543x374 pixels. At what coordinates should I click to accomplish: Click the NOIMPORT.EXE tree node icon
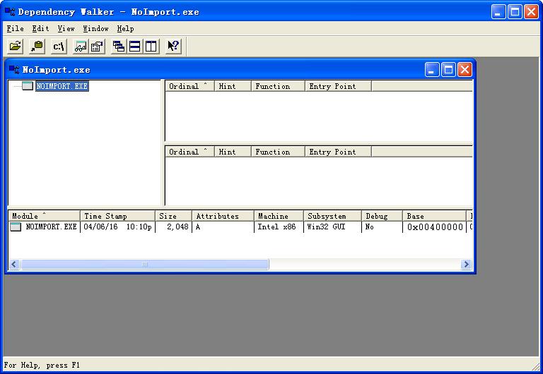click(x=28, y=85)
